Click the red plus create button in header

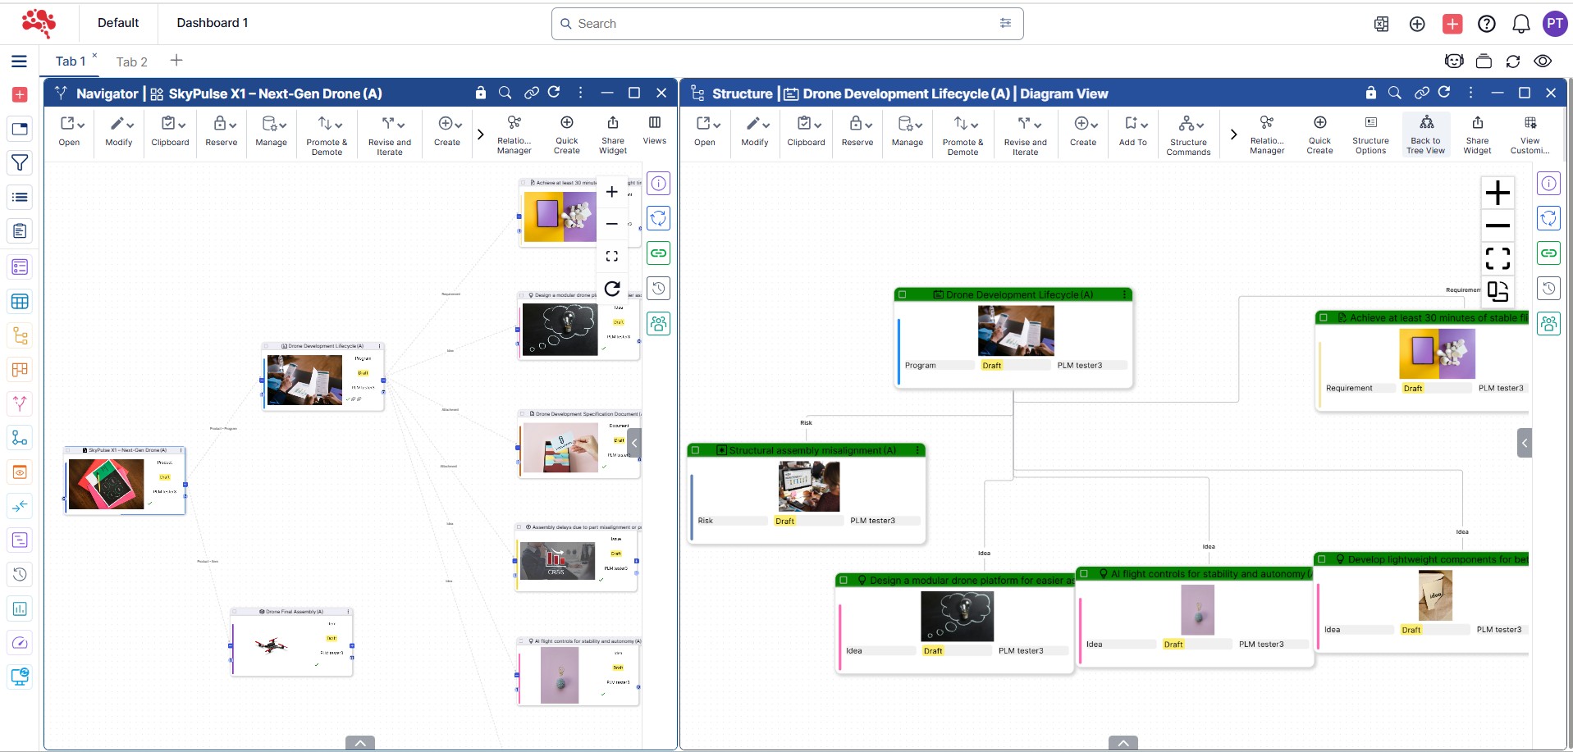(x=1452, y=24)
